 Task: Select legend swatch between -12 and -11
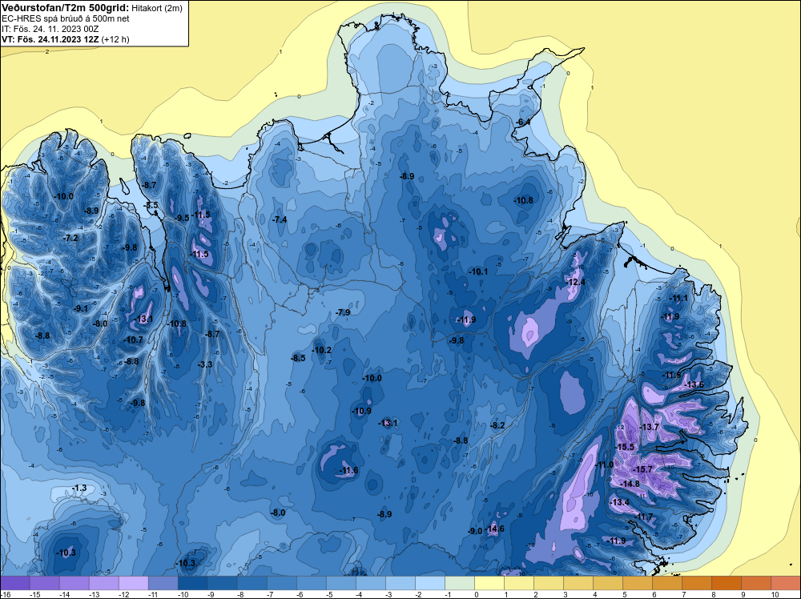[134, 583]
